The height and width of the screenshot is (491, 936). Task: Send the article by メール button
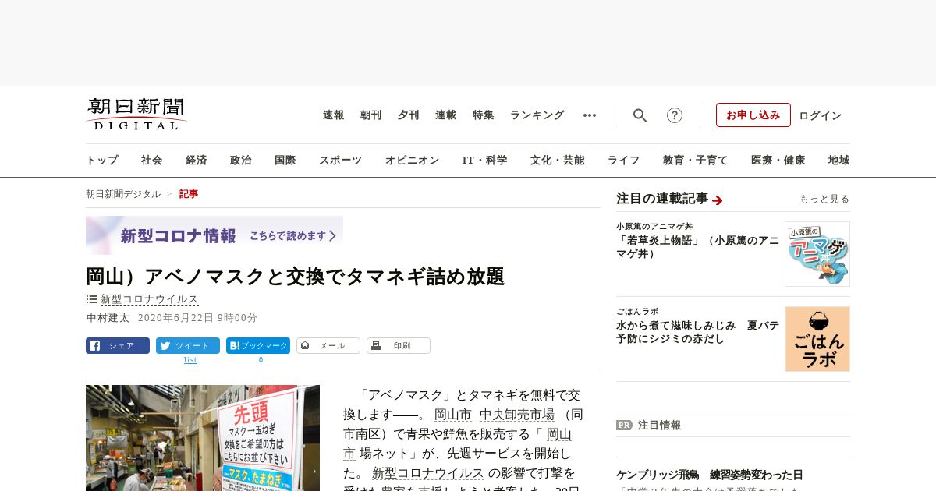point(328,346)
